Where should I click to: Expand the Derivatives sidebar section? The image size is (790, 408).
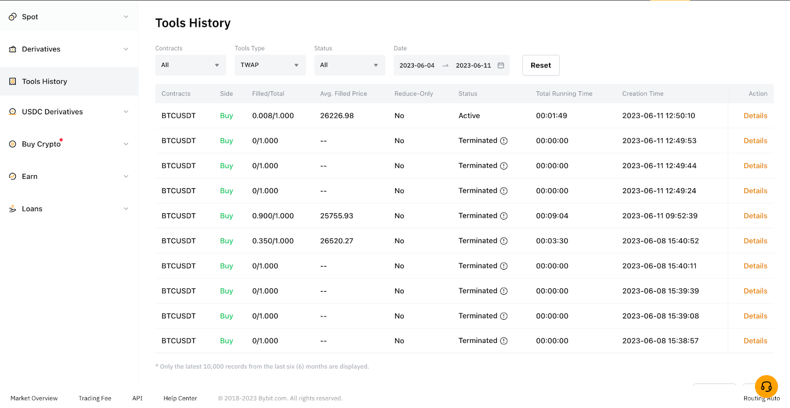coord(126,49)
